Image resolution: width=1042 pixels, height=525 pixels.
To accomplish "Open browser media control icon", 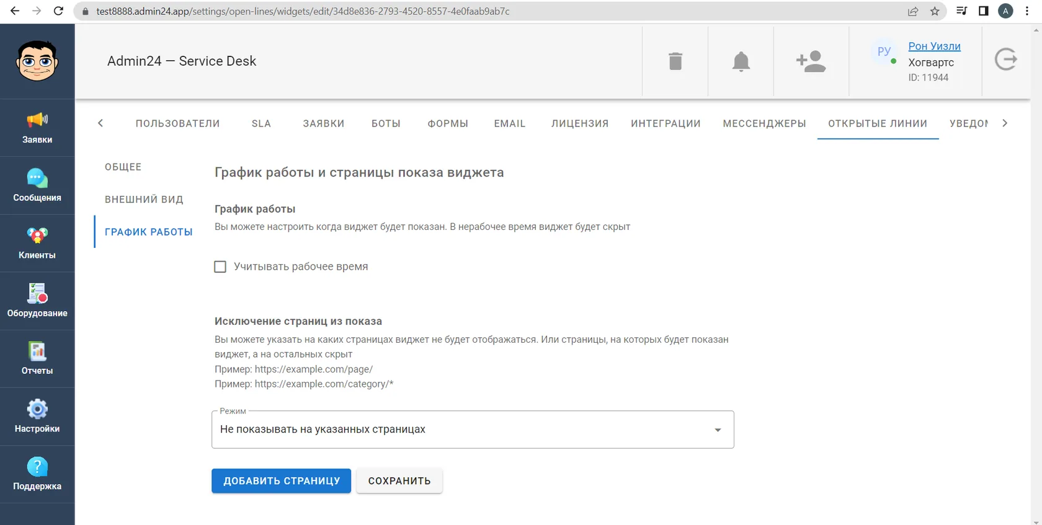I will click(961, 11).
